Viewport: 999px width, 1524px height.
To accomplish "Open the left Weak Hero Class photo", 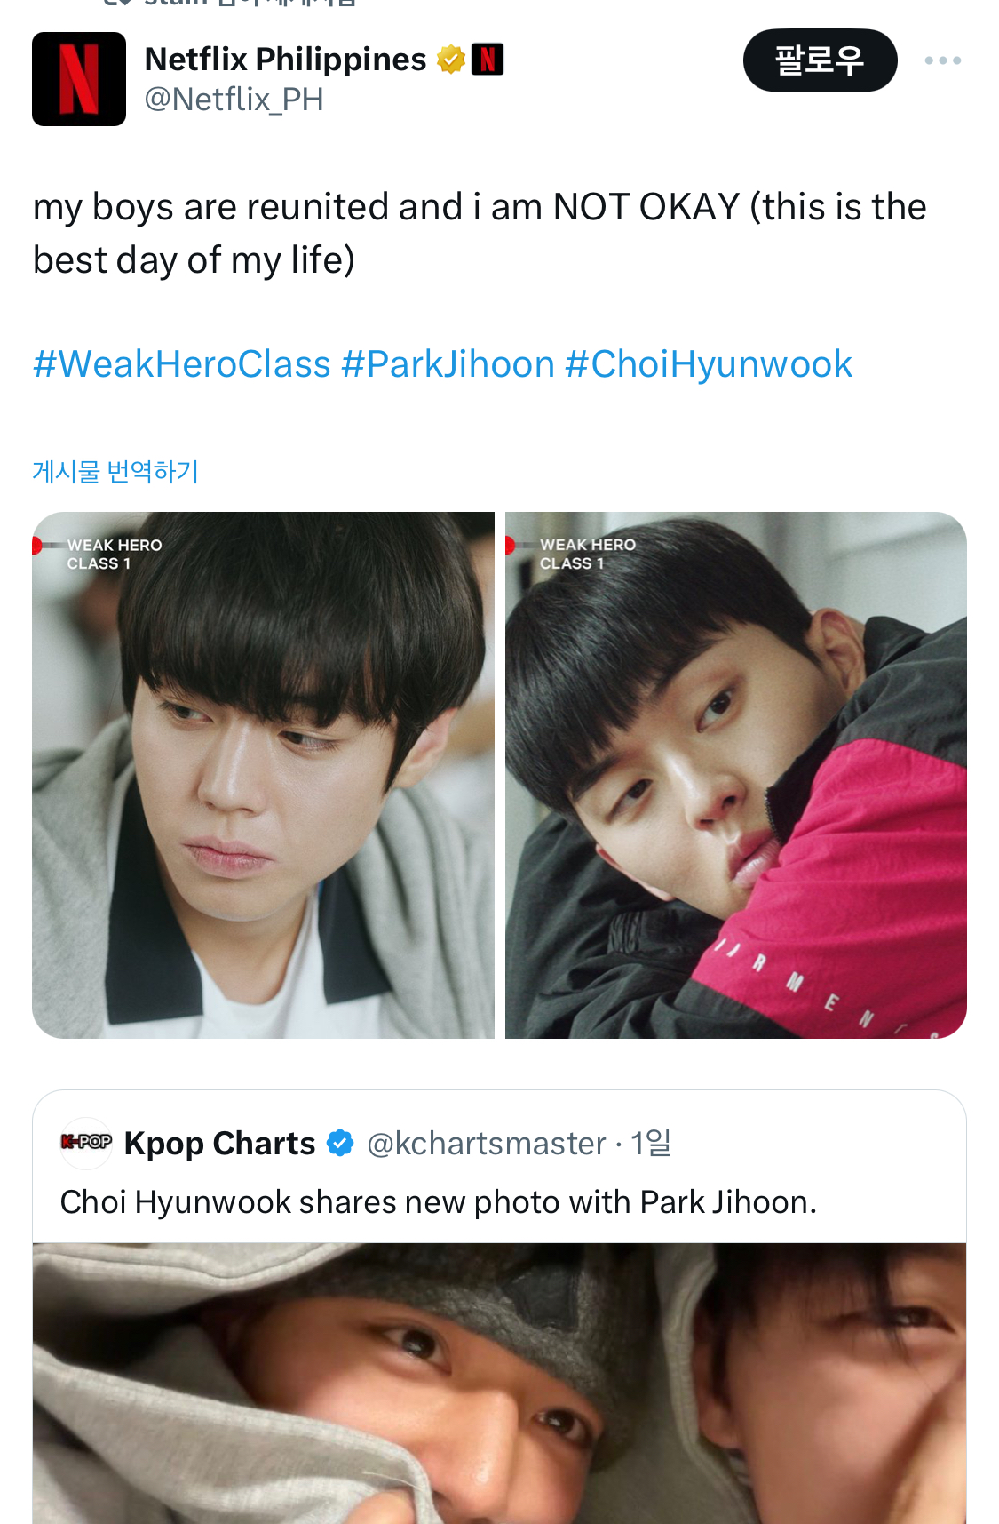I will 263,775.
